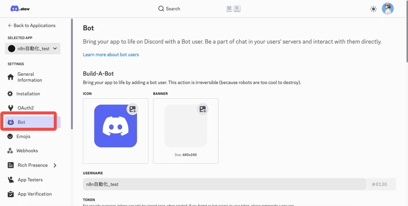Open the App Testers page
Image resolution: width=408 pixels, height=206 pixels.
(x=33, y=180)
